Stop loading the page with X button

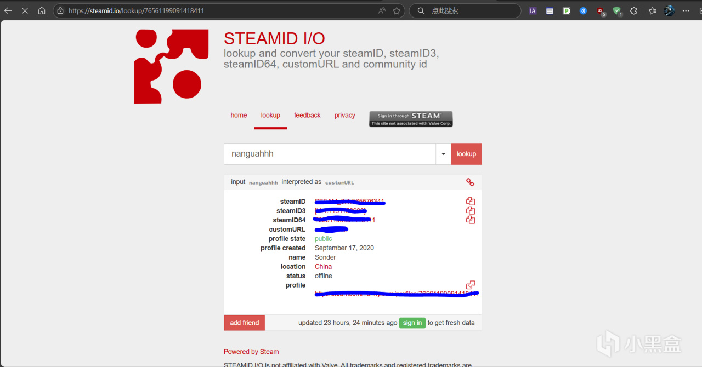point(25,10)
